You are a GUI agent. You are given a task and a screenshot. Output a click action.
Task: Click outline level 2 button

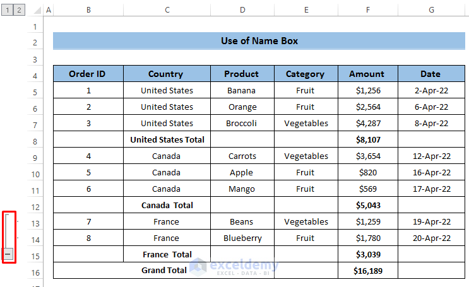coord(19,10)
